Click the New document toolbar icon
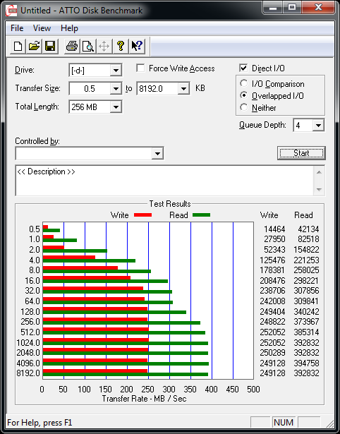Image resolution: width=340 pixels, height=434 pixels. pos(18,46)
